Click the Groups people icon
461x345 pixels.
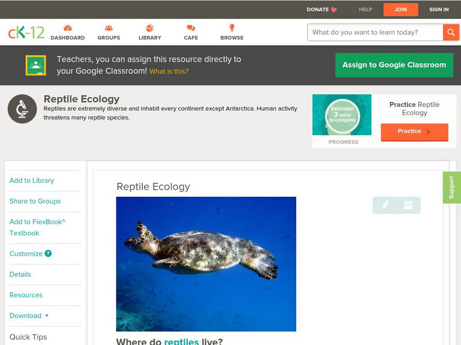[x=108, y=27]
